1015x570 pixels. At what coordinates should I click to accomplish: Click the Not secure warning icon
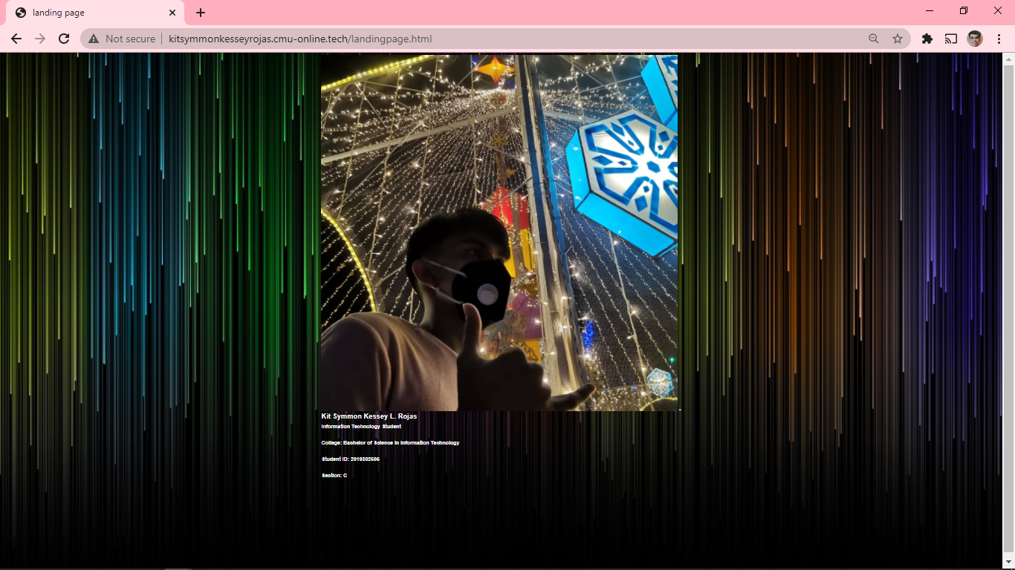94,39
